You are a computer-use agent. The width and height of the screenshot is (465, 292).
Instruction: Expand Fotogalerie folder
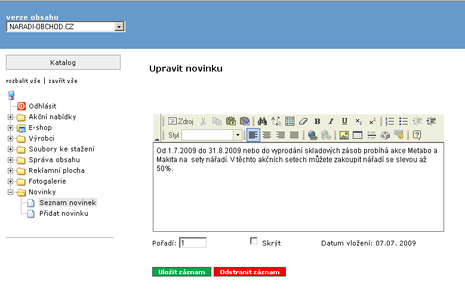click(x=10, y=181)
